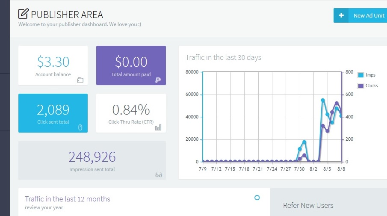
Task: Open the $3.30 Account balance card
Action: click(53, 65)
